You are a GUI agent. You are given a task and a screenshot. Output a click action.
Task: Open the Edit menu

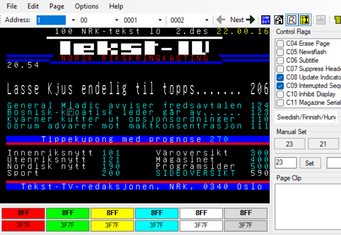tap(33, 6)
